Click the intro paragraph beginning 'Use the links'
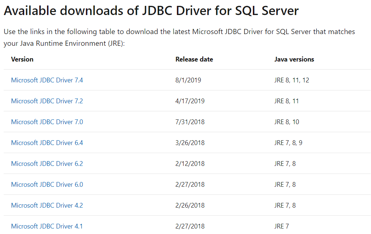371x234 pixels. click(179, 38)
